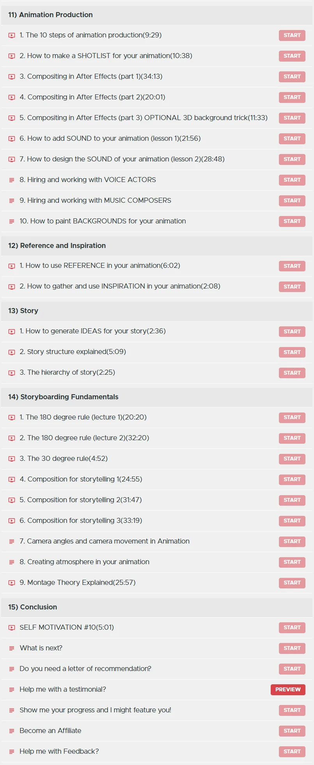Start the How to use REFERENCE lesson
314x765 pixels.
(292, 266)
